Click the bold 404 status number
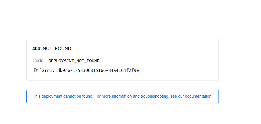Viewport: 261px width, 124px height. tap(36, 49)
